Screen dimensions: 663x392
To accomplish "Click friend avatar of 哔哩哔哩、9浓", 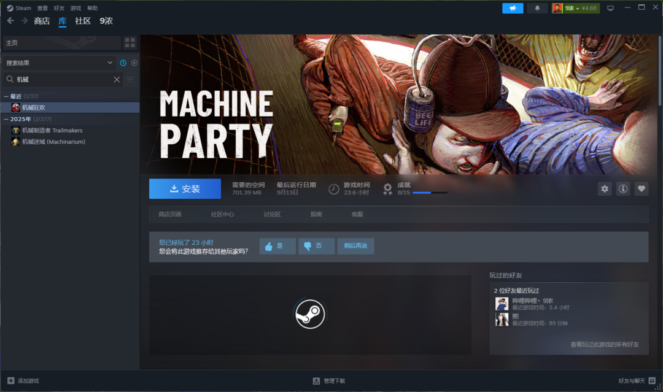I will (x=502, y=304).
